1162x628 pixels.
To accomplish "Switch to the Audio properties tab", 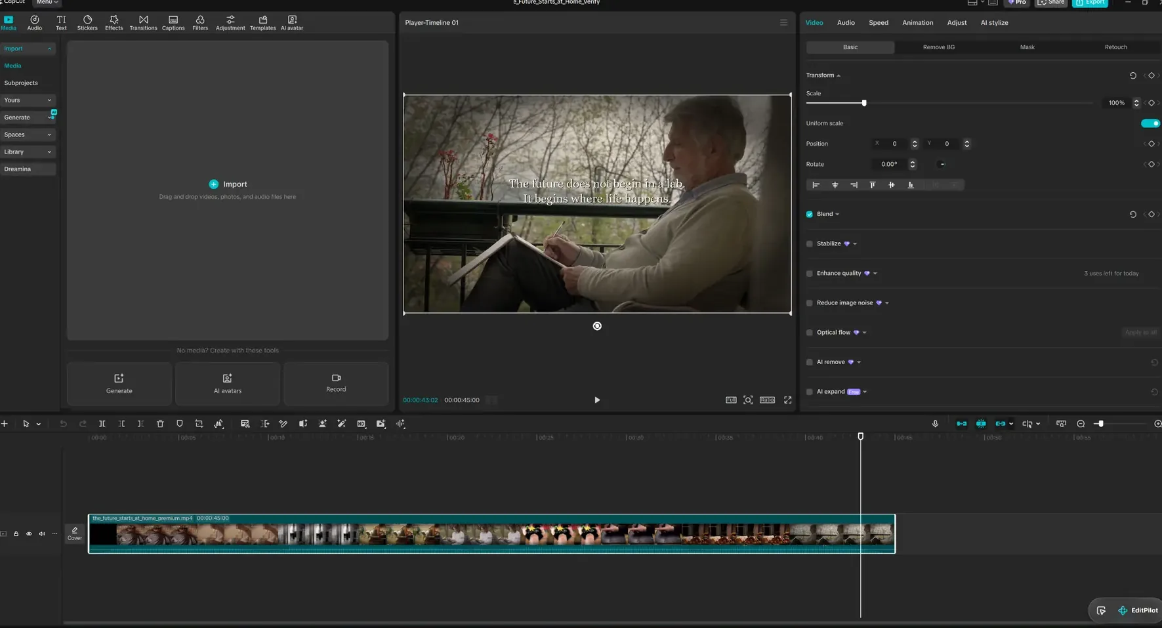I will click(x=846, y=22).
